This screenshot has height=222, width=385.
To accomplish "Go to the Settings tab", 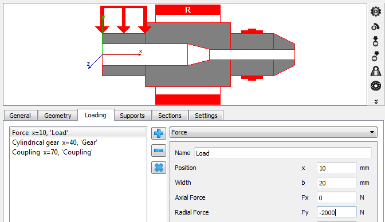I will click(206, 116).
